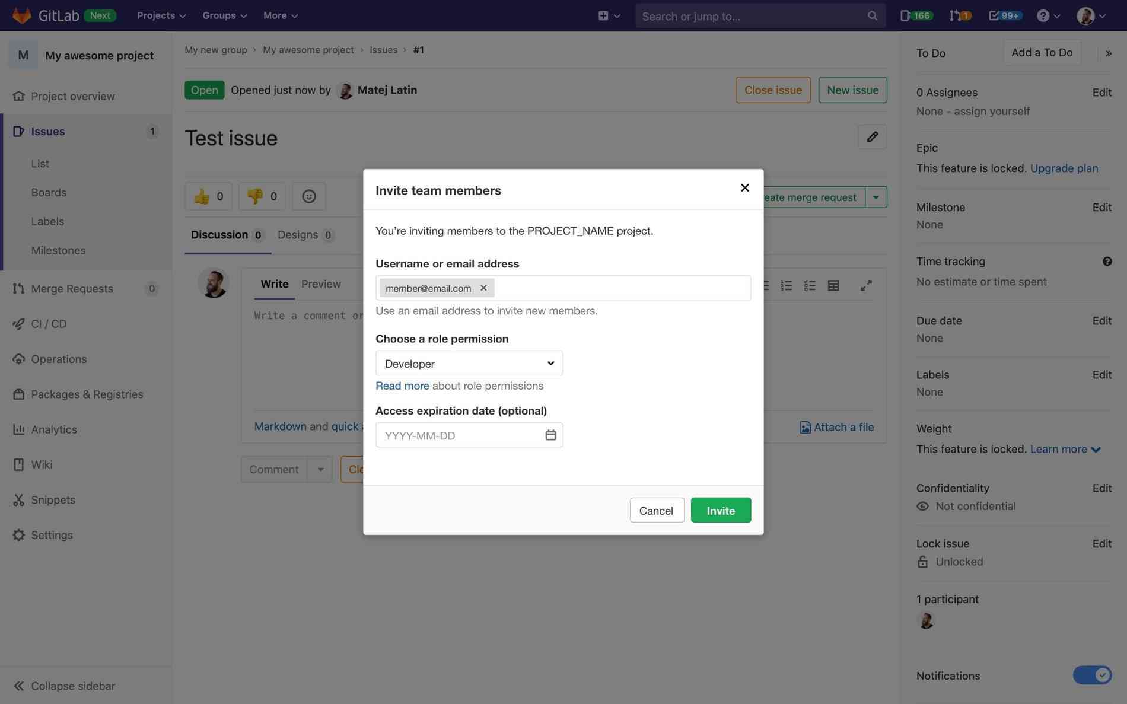Insert a task list in the comment
Screen dimensions: 1127x704
pyautogui.click(x=809, y=285)
